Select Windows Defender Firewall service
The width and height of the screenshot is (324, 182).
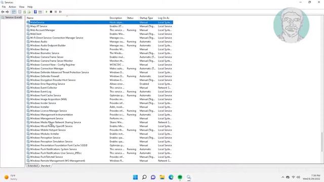point(100,76)
